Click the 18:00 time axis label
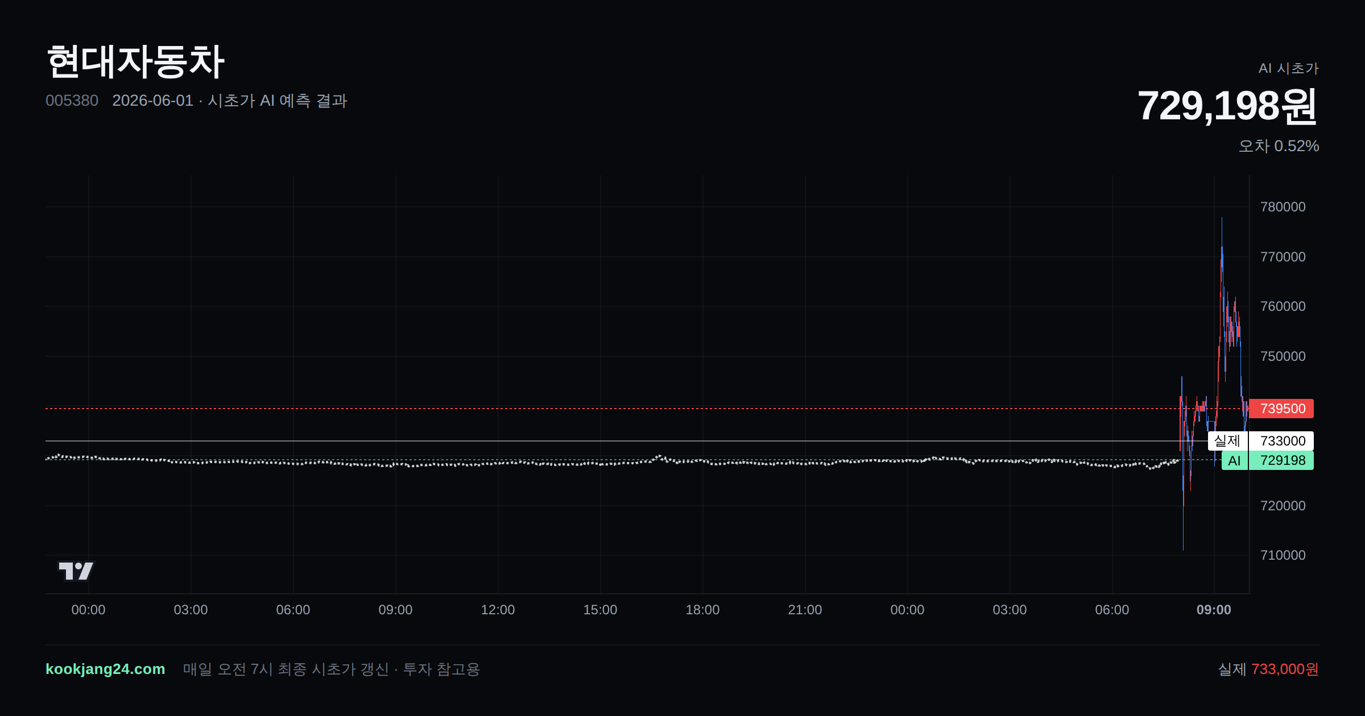 (702, 610)
